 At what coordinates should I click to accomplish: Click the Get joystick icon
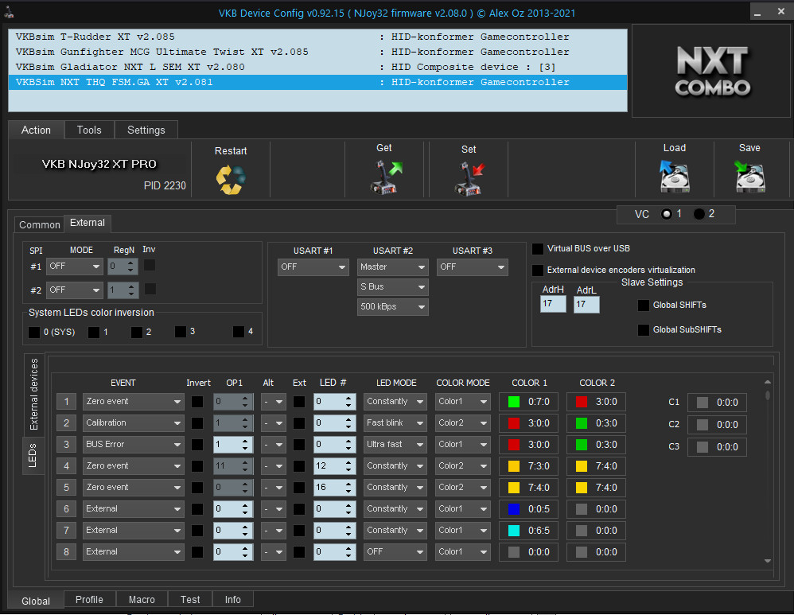click(x=386, y=177)
